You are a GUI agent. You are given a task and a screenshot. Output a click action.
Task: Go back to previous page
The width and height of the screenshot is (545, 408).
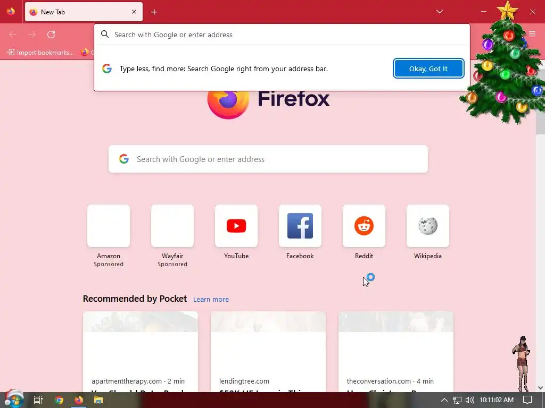[13, 35]
